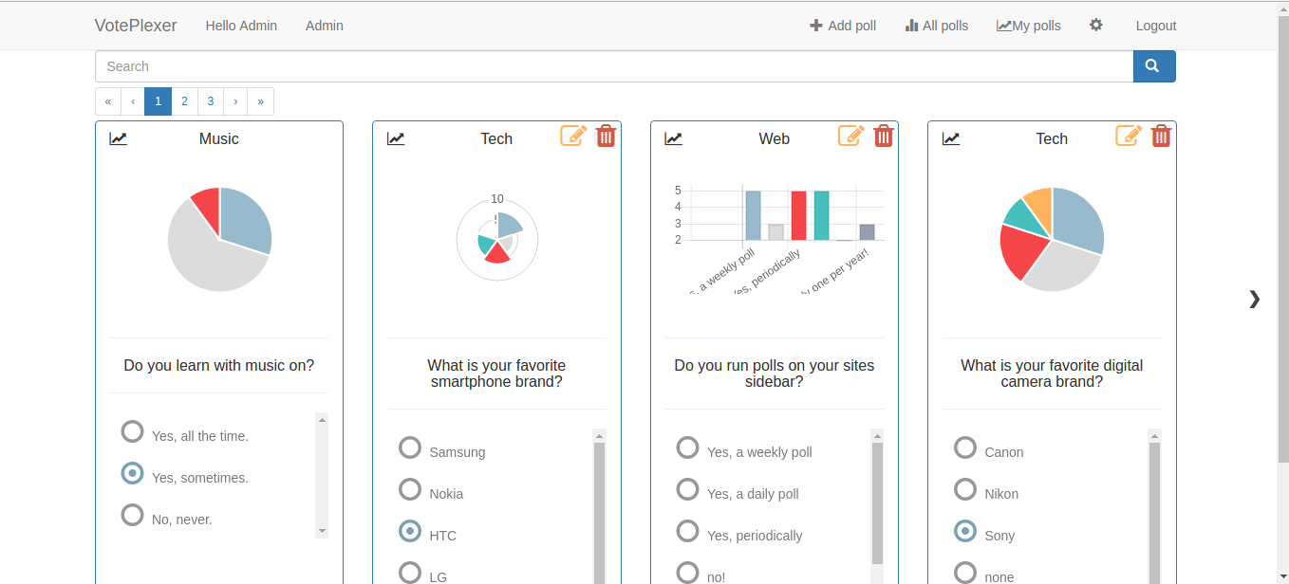
Task: Select the "Yes, all the time." radio option
Action: click(x=133, y=432)
